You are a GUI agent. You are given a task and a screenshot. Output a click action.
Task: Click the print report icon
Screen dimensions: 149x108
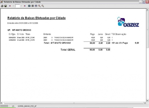click(x=2, y=6)
